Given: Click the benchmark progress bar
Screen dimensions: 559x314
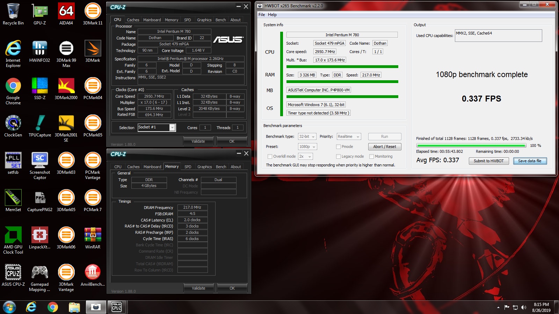Looking at the screenshot, I should (x=471, y=145).
